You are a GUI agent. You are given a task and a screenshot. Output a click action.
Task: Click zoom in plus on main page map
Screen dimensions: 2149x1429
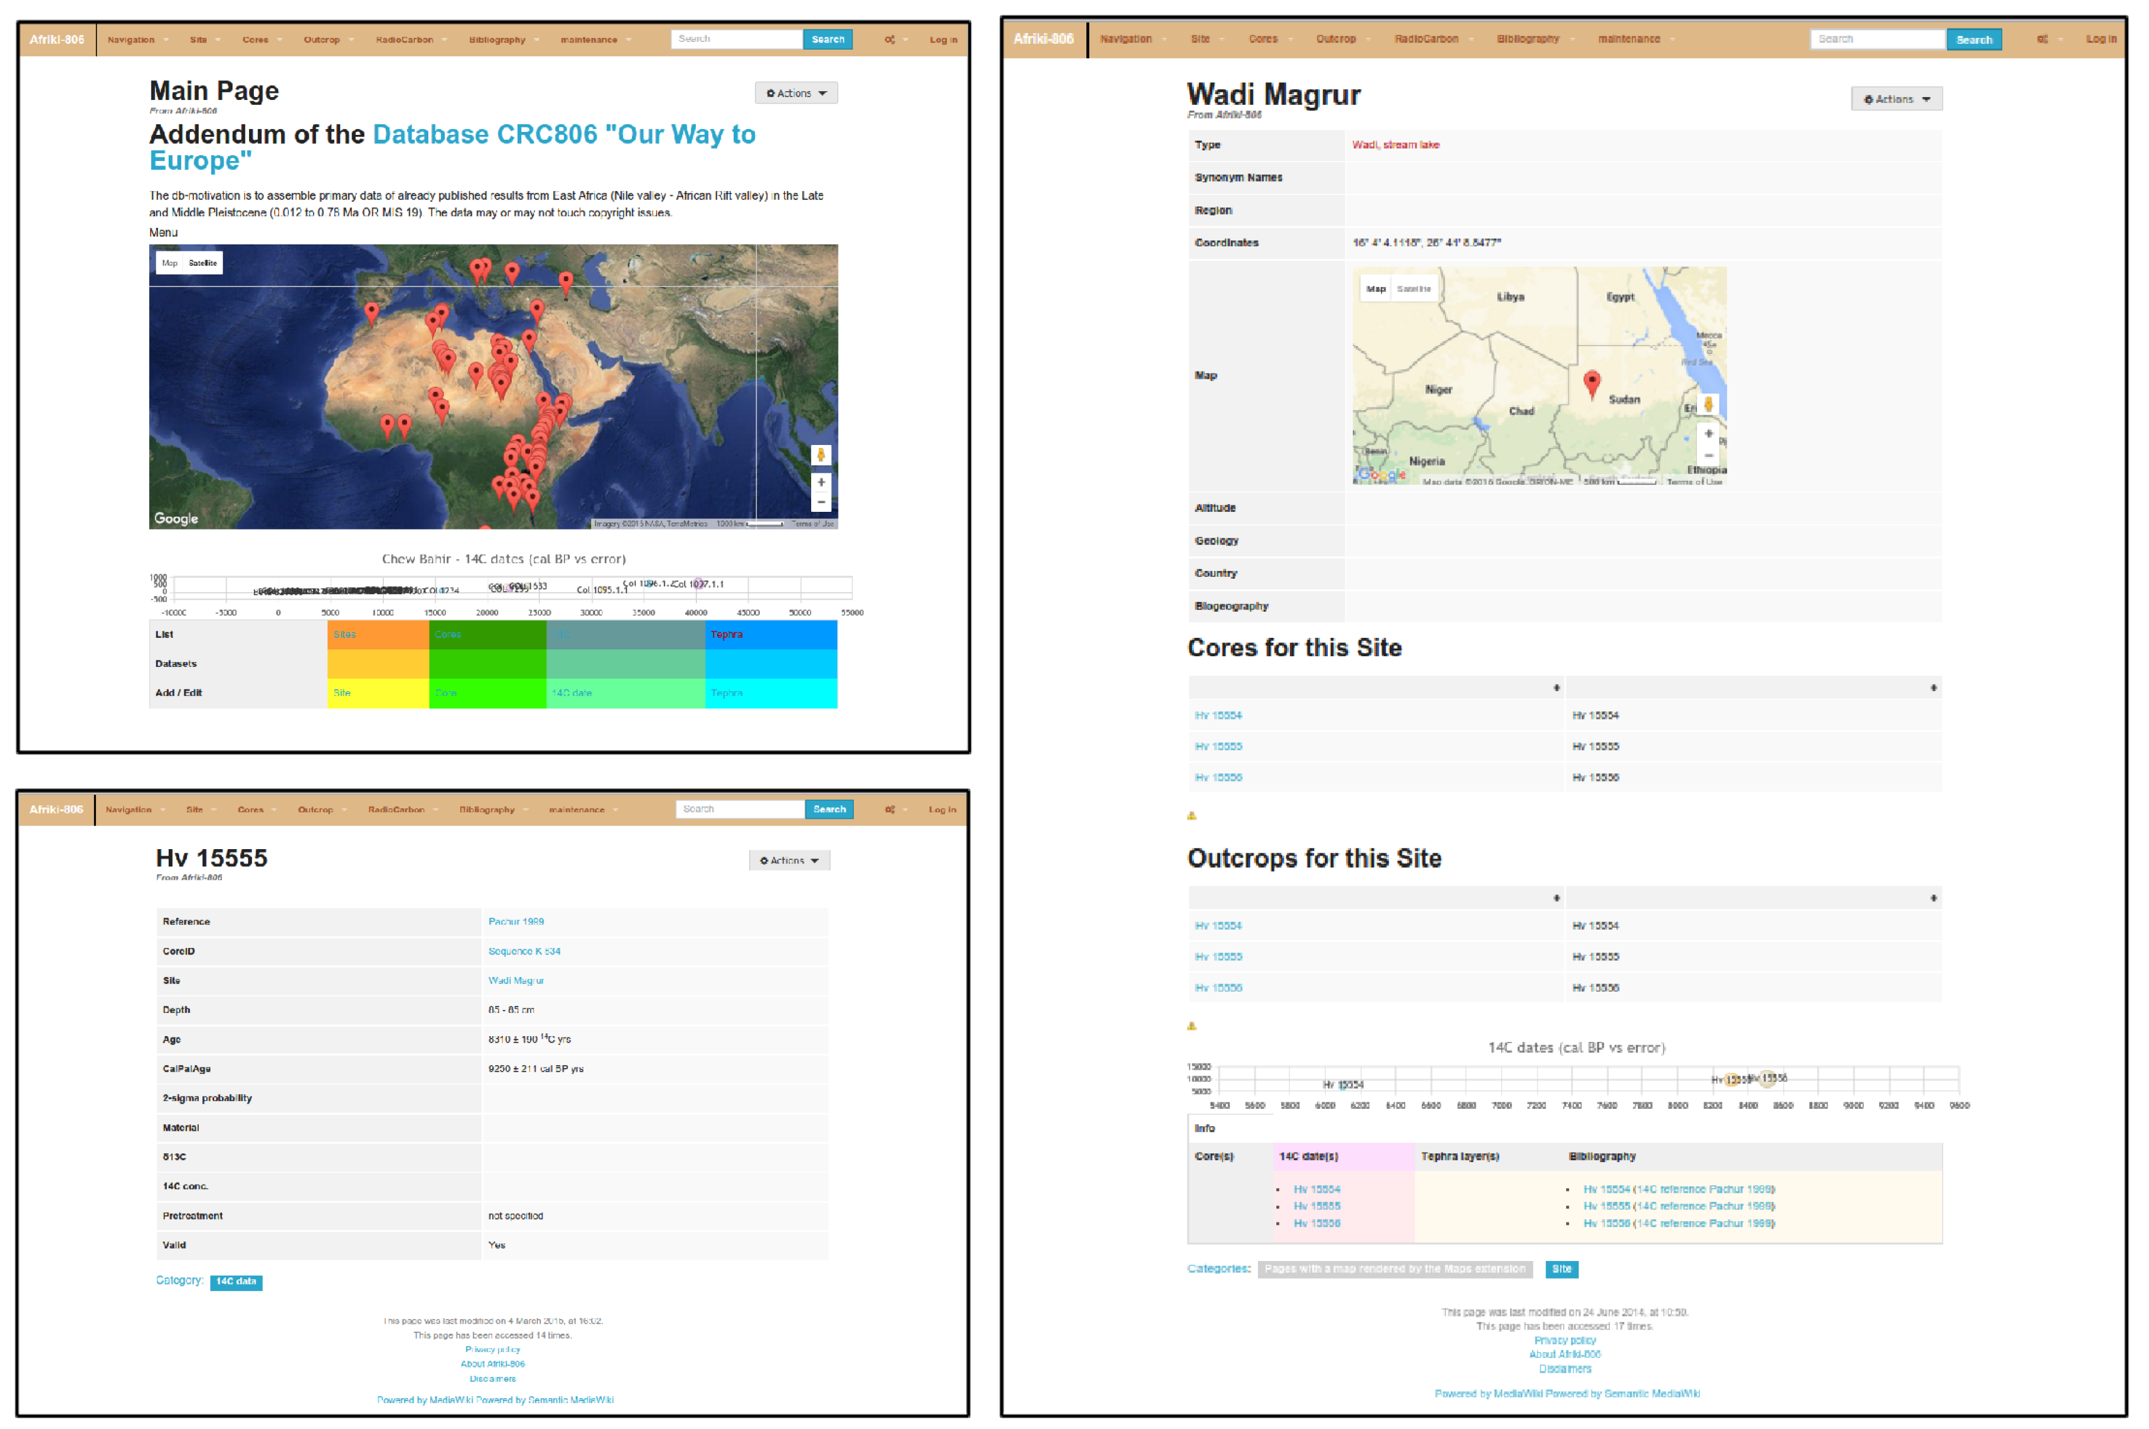[821, 482]
